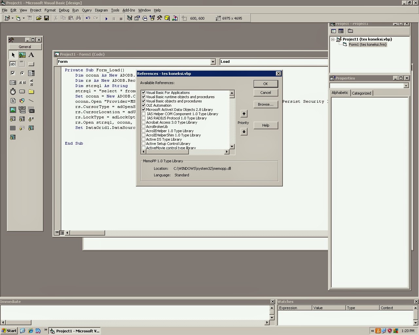Open the Add Project dropdown arrow in toolbar

[x=12, y=18]
